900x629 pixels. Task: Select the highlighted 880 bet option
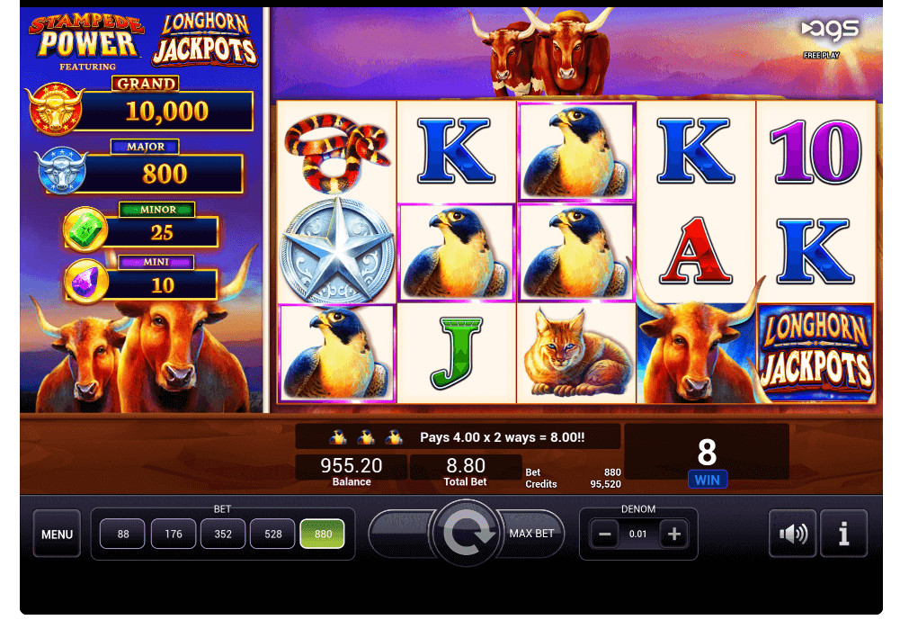point(323,534)
